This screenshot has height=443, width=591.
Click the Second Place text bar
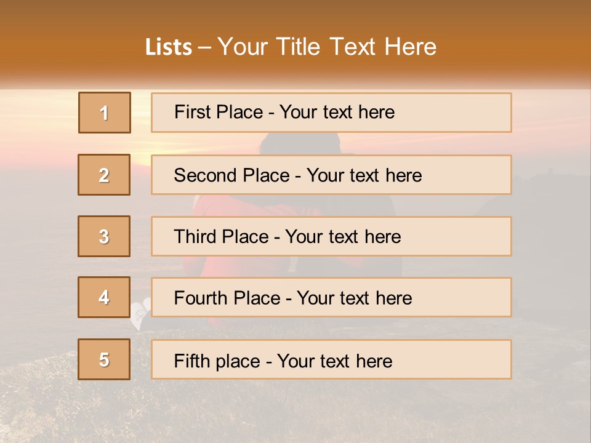(x=331, y=175)
